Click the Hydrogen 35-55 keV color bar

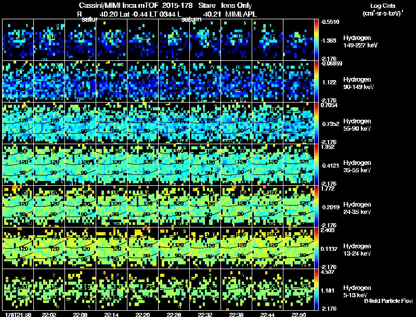point(316,164)
